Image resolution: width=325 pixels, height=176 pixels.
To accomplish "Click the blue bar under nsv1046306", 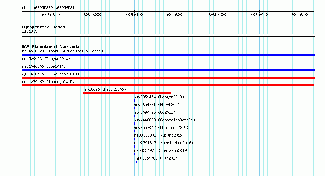I will click(x=168, y=70).
